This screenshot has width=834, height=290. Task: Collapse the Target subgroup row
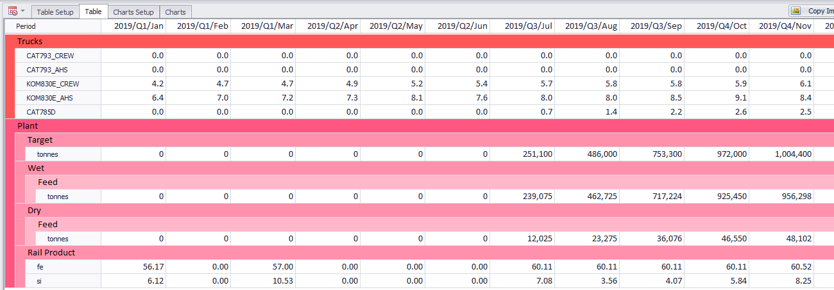[425, 140]
